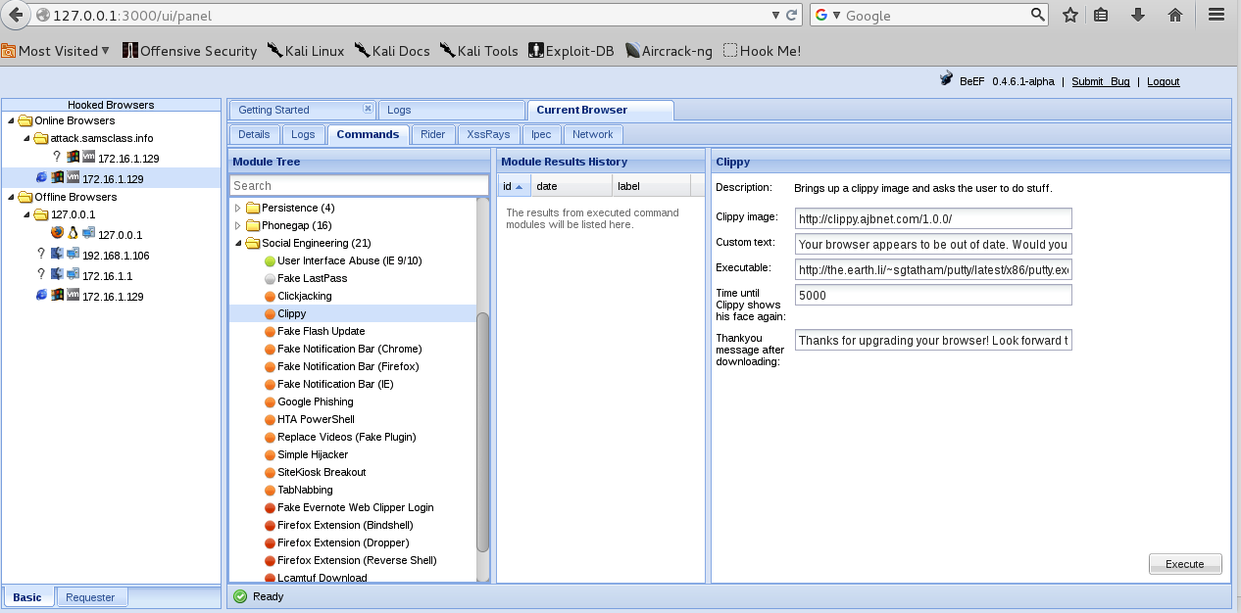Select the Clippy module orange icon
Image resolution: width=1241 pixels, height=613 pixels.
coord(270,314)
